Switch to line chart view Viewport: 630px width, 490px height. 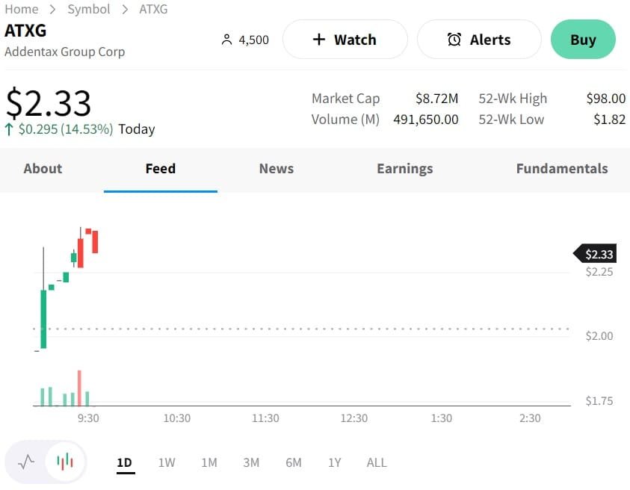[x=27, y=462]
